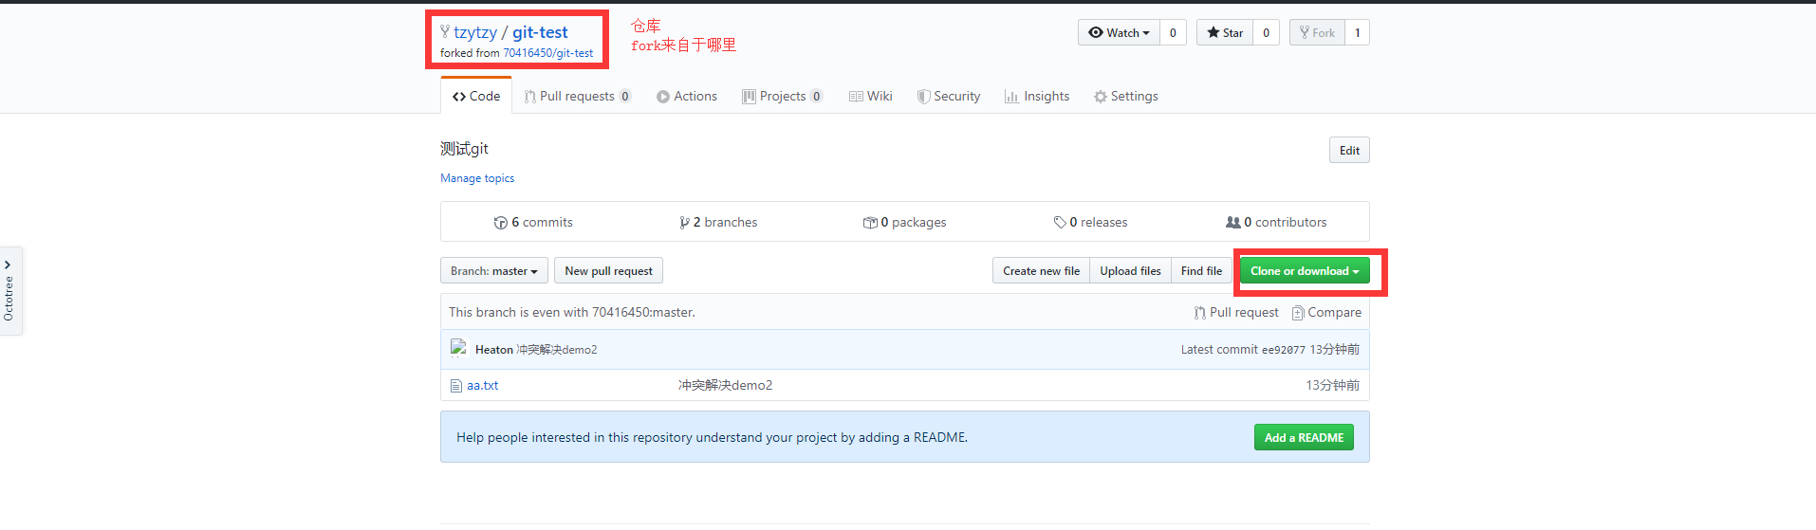
Task: Click the fork icon in the Fork button
Action: (x=1305, y=32)
